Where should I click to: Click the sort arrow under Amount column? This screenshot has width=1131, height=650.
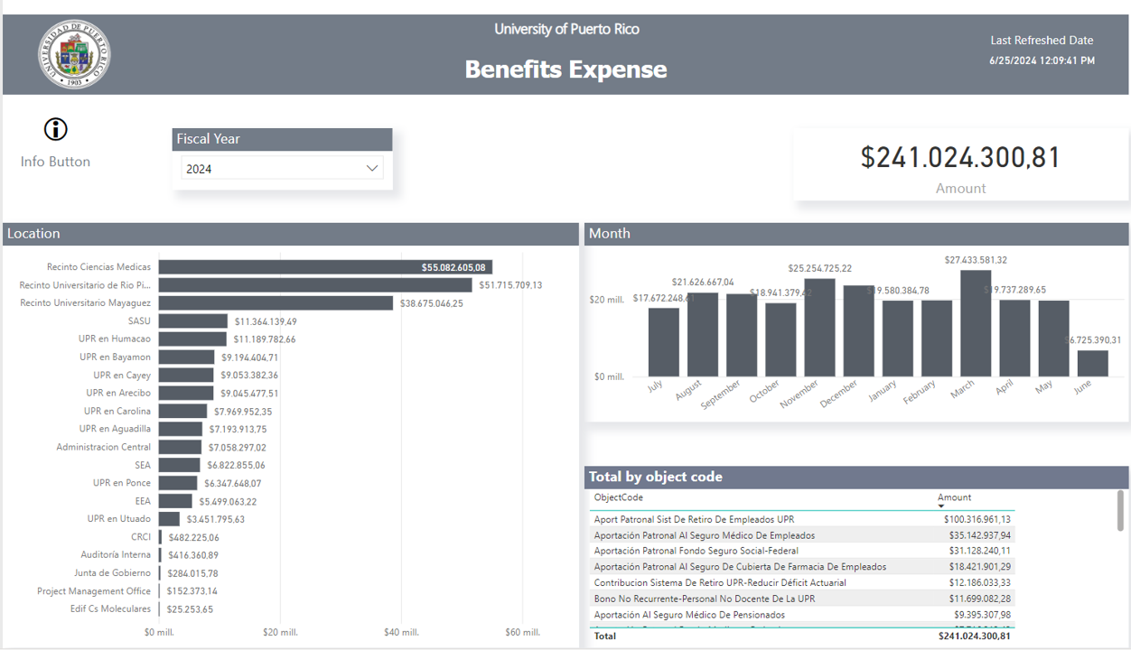pos(941,506)
